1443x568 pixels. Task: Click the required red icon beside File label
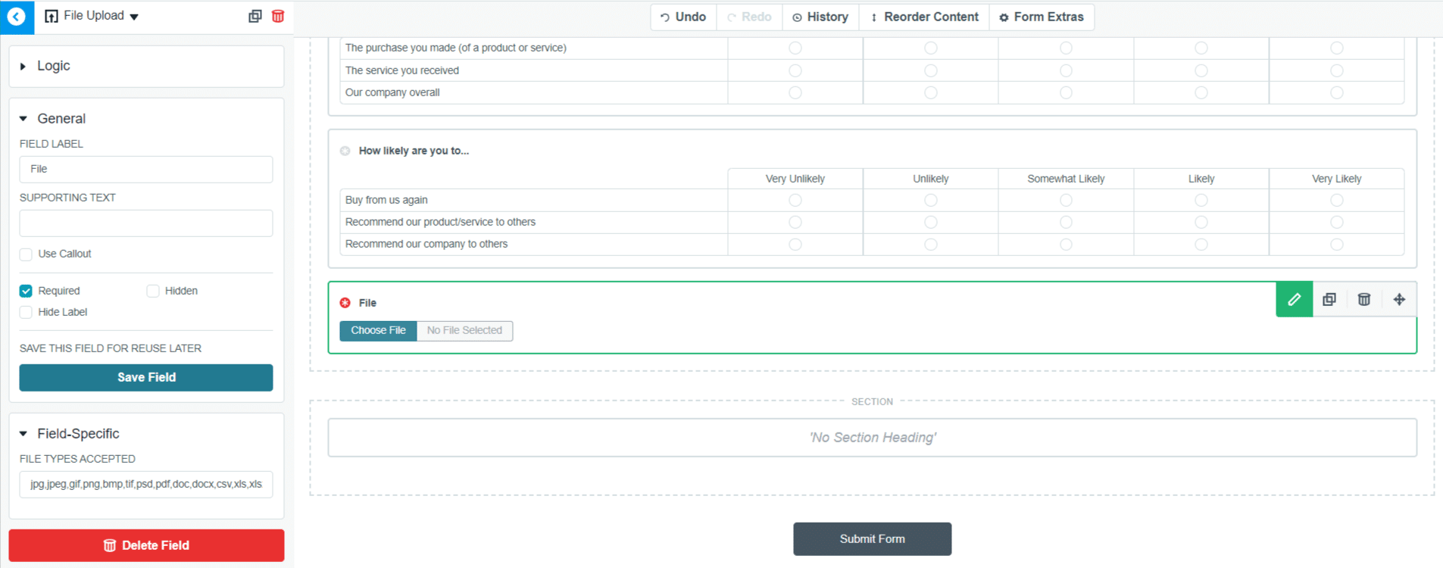tap(345, 303)
